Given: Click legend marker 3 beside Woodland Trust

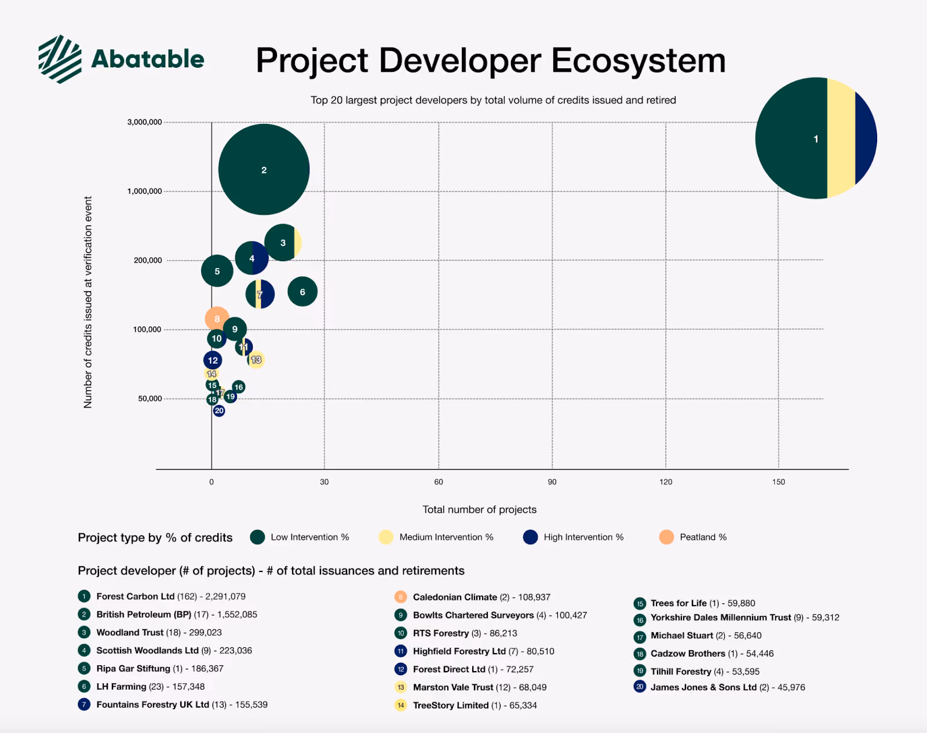Looking at the screenshot, I should [x=84, y=632].
